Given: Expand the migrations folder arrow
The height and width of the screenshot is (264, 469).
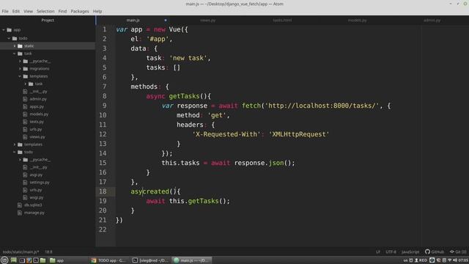Looking at the screenshot, I should click(20, 68).
